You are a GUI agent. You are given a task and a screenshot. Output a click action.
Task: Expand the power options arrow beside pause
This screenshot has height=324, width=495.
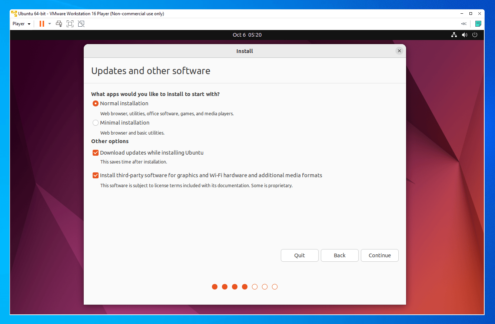coord(50,24)
